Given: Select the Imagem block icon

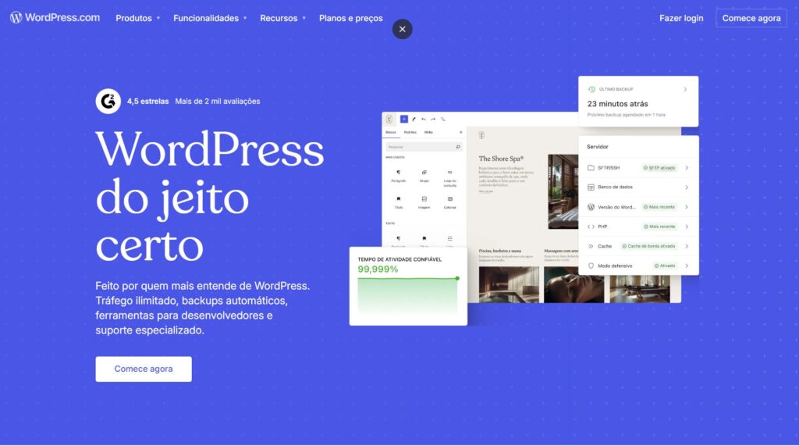Looking at the screenshot, I should point(424,199).
